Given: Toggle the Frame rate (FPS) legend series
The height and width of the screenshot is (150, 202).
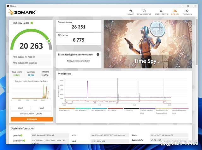Looking at the screenshot, I should click(x=67, y=109).
